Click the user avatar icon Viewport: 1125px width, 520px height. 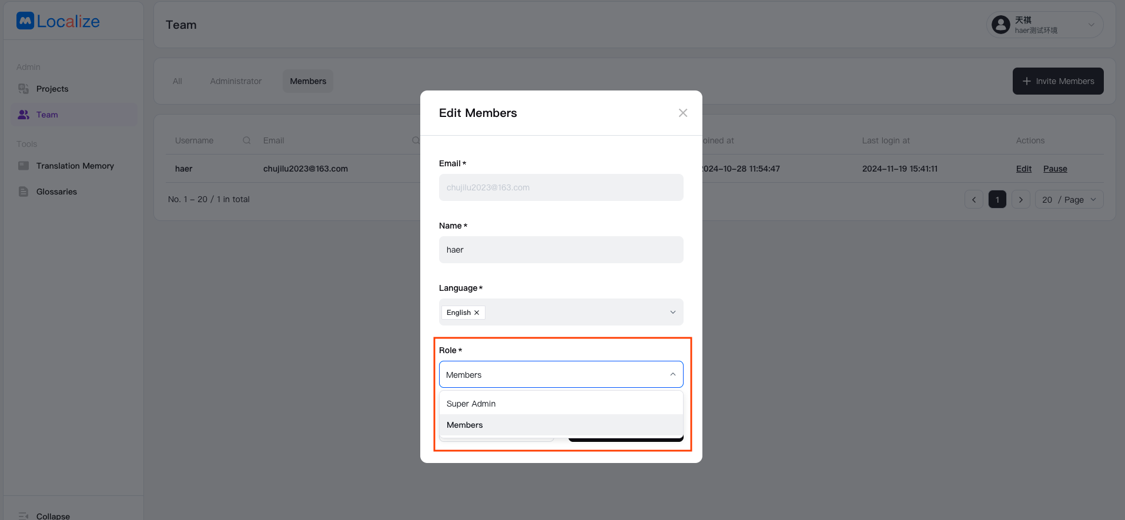click(1000, 25)
